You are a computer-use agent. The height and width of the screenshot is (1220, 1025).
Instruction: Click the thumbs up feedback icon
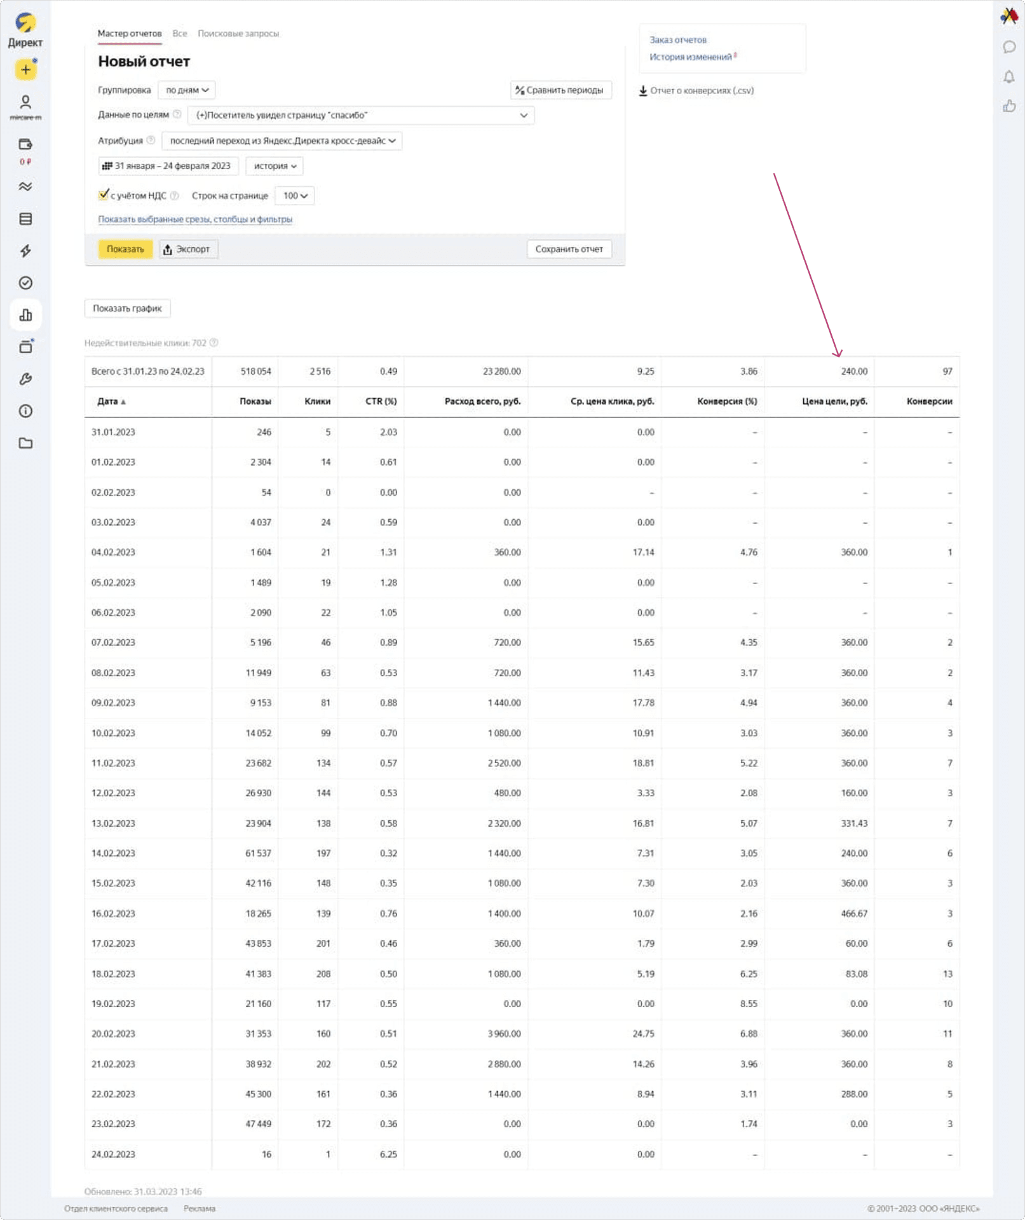click(1008, 106)
